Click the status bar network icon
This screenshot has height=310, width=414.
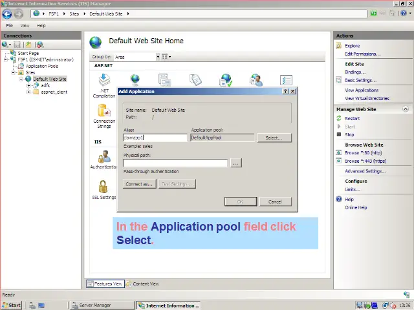click(406, 294)
